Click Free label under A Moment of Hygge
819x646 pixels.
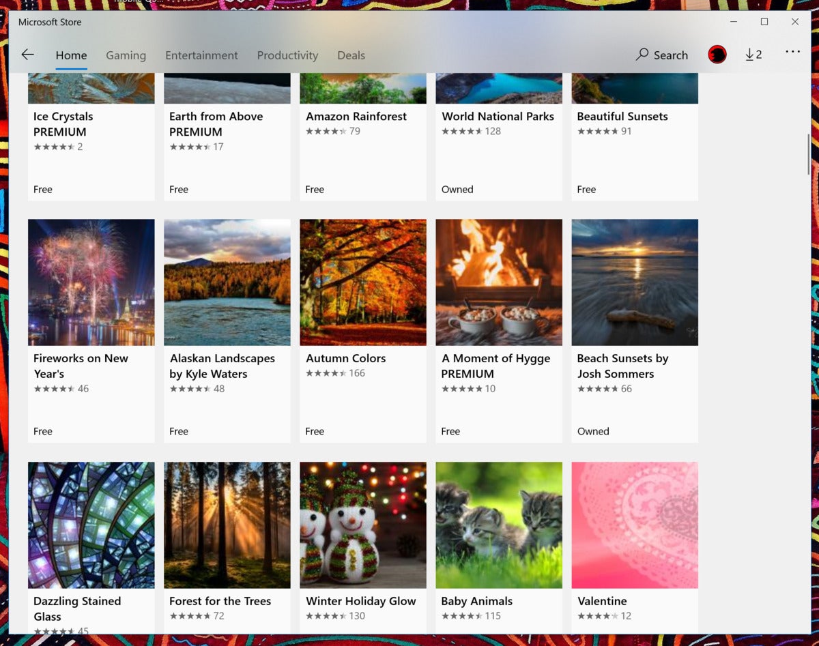450,432
